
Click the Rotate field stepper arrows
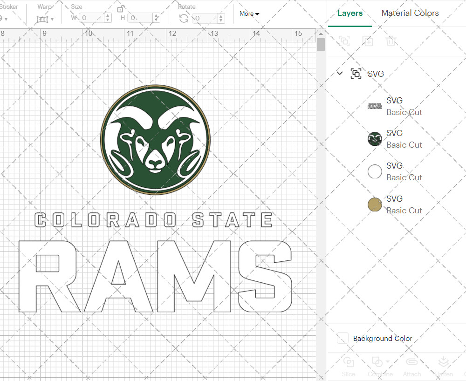[220, 19]
